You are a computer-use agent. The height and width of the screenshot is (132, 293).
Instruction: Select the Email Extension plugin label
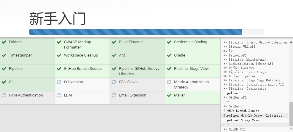(133, 95)
